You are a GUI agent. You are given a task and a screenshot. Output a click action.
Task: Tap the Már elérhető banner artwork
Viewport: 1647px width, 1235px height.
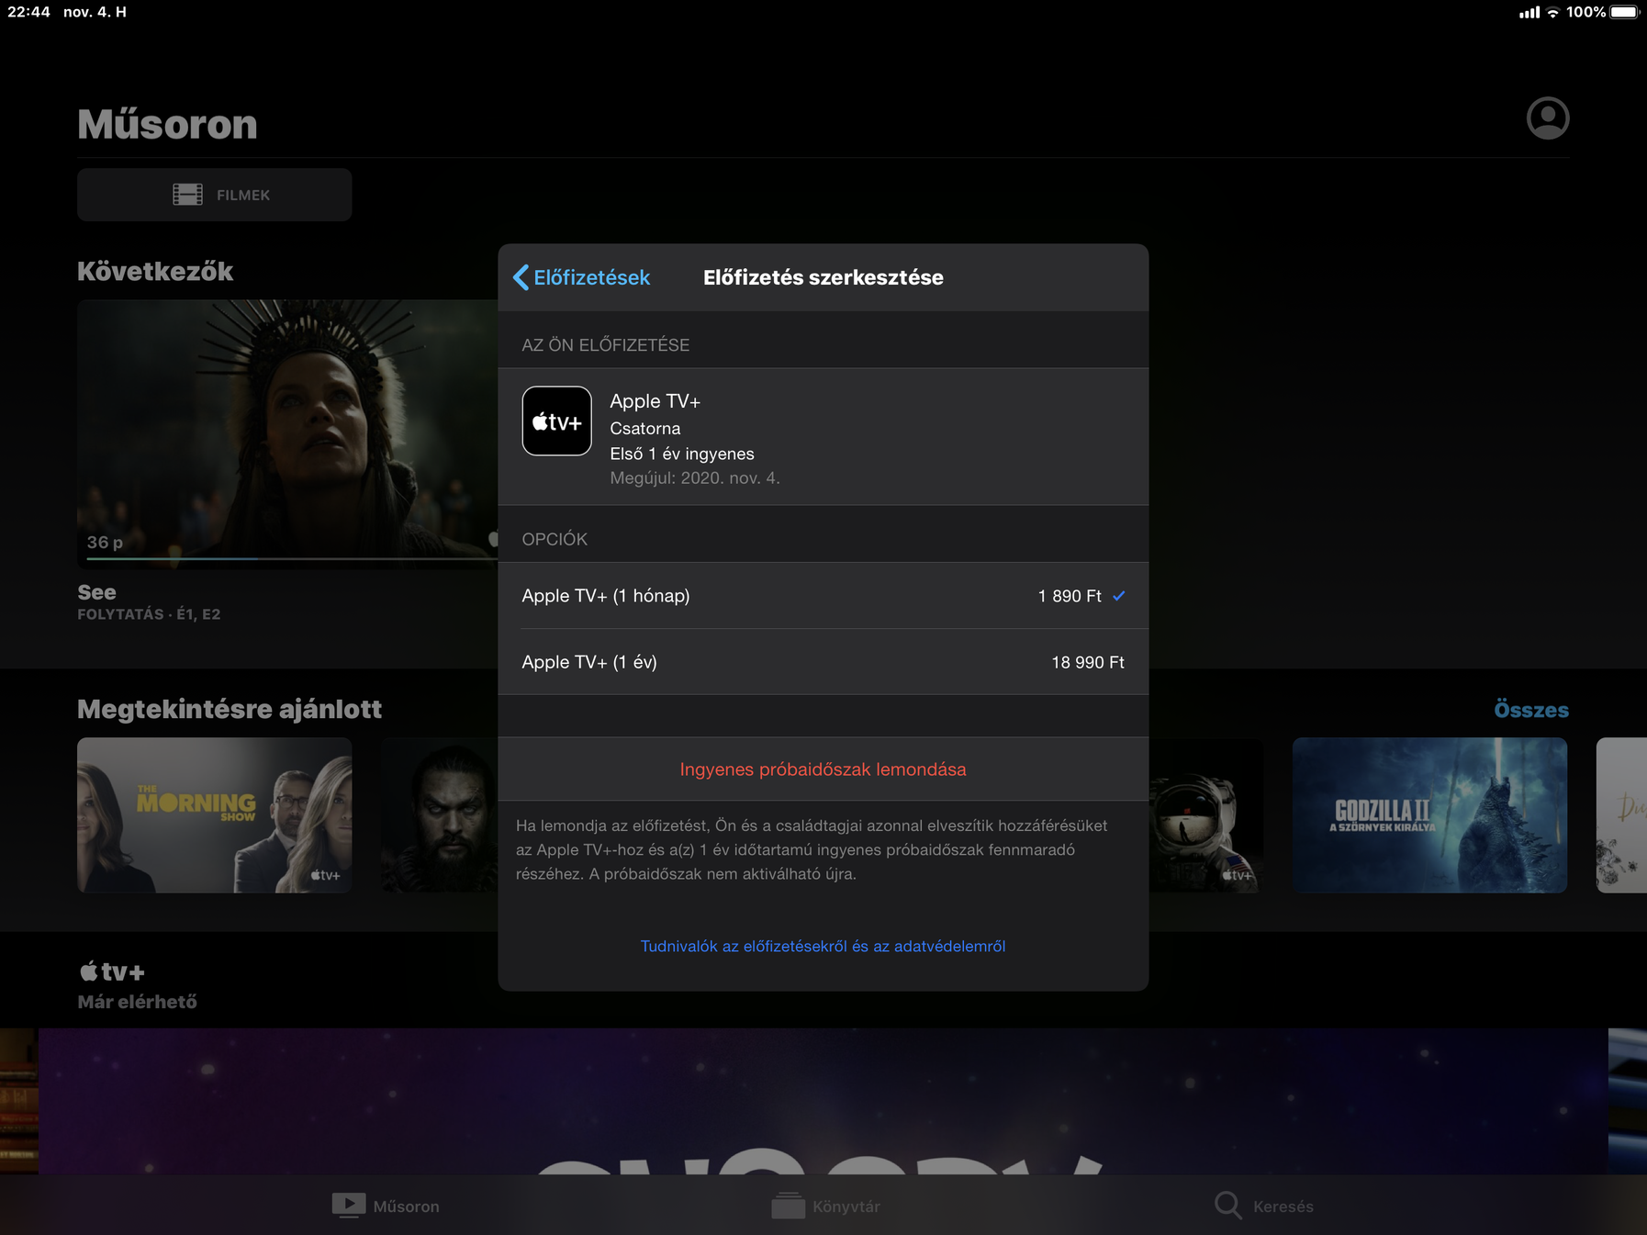coord(823,1101)
